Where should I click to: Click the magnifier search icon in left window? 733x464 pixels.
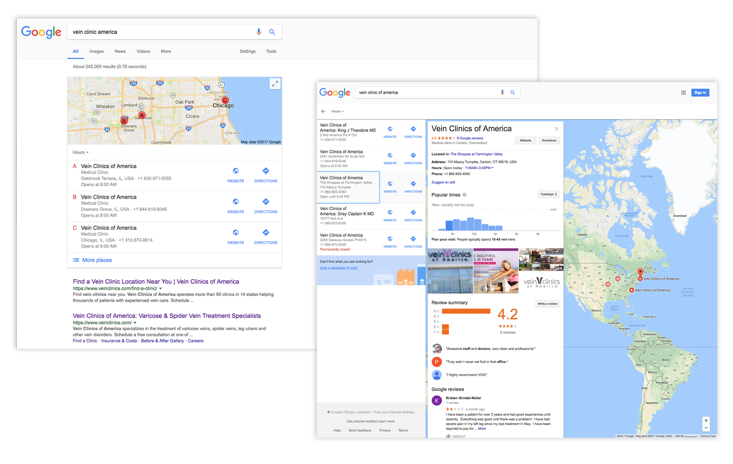pos(272,32)
